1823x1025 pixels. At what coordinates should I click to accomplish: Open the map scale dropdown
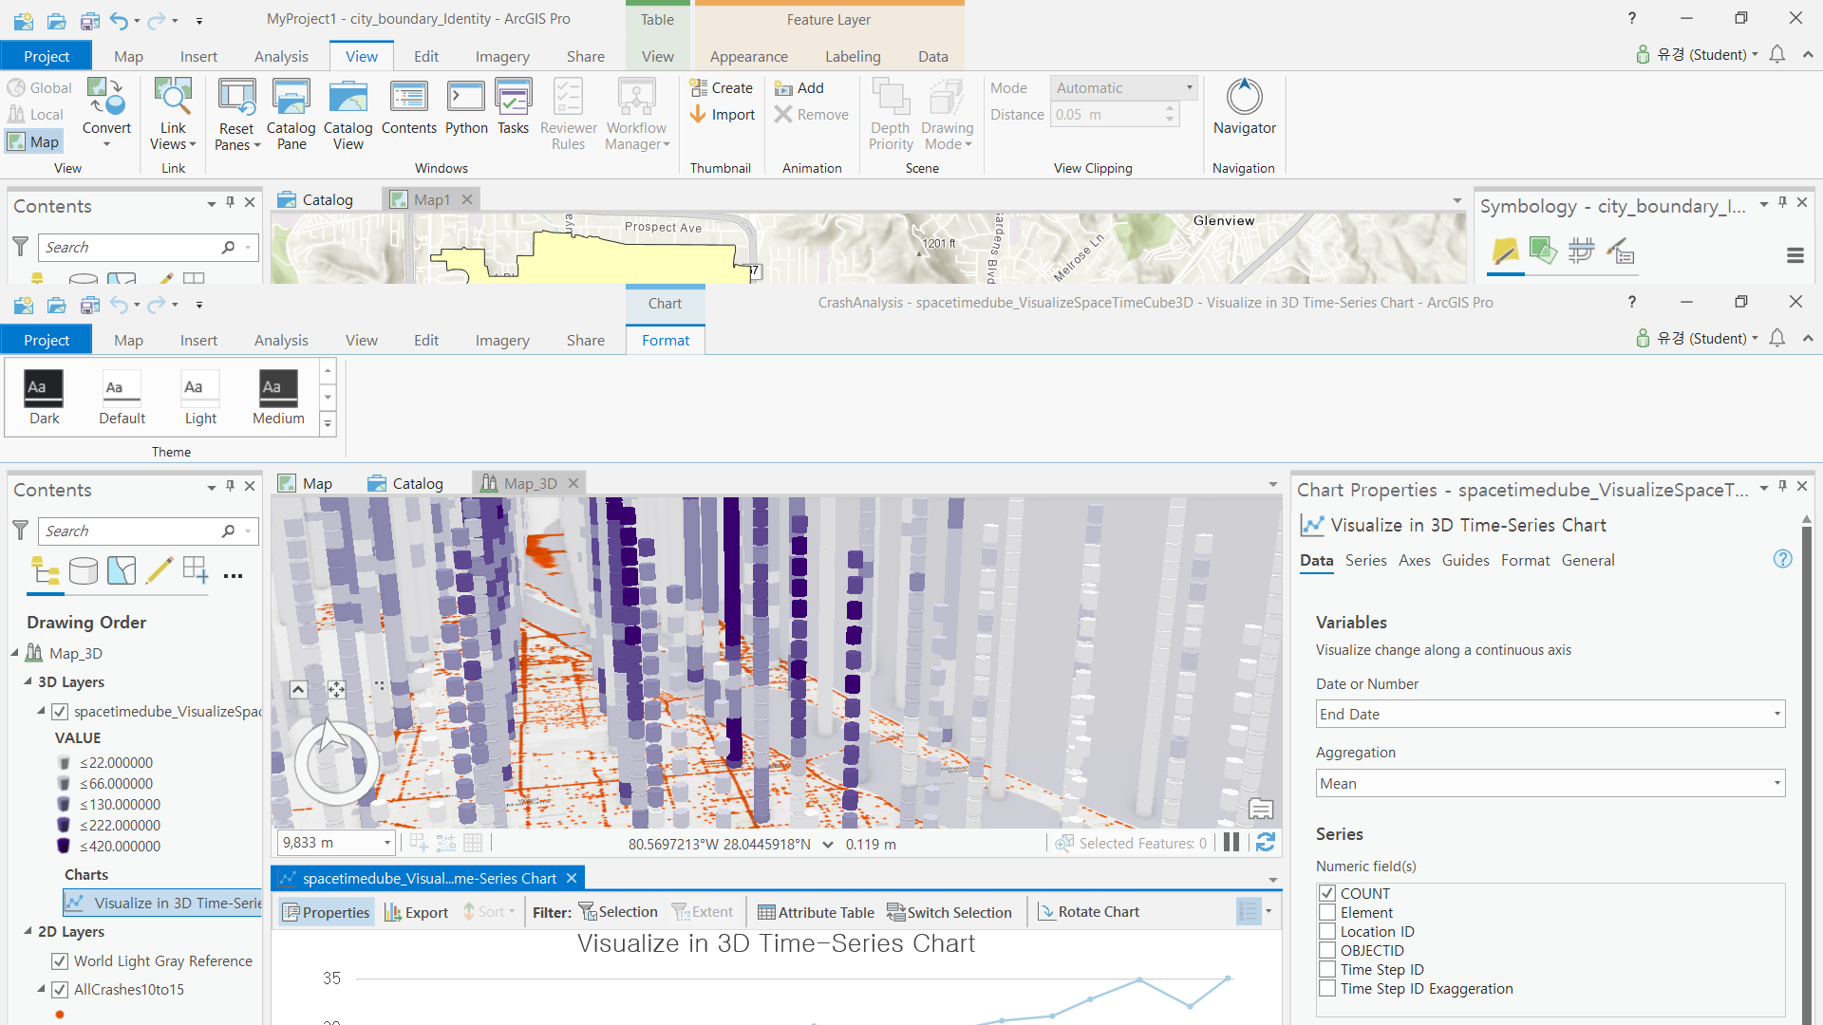point(387,843)
